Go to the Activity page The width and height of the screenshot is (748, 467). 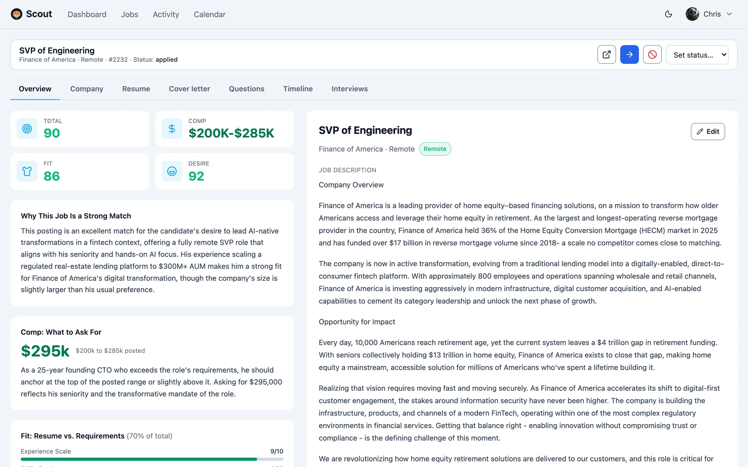(166, 14)
